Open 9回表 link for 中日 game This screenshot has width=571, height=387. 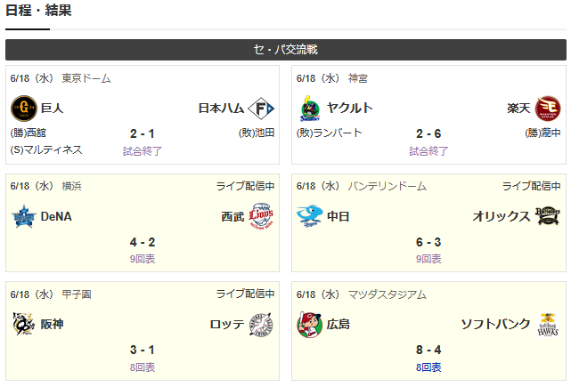click(x=428, y=259)
